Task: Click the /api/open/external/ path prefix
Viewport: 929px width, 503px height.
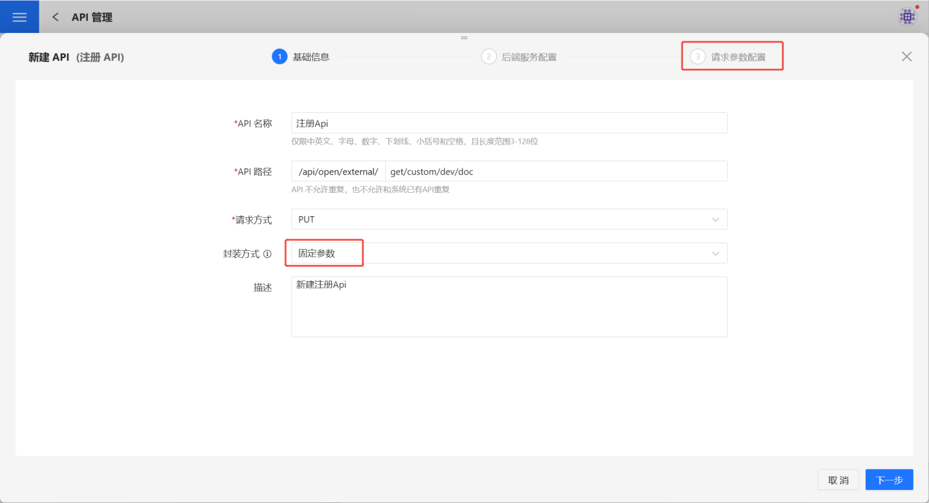Action: [x=338, y=172]
